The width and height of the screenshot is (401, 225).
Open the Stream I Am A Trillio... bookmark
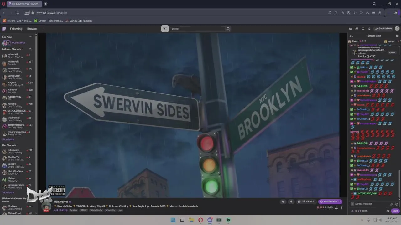coord(17,21)
